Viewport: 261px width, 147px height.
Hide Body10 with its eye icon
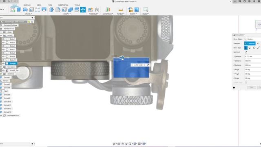tap(3, 60)
